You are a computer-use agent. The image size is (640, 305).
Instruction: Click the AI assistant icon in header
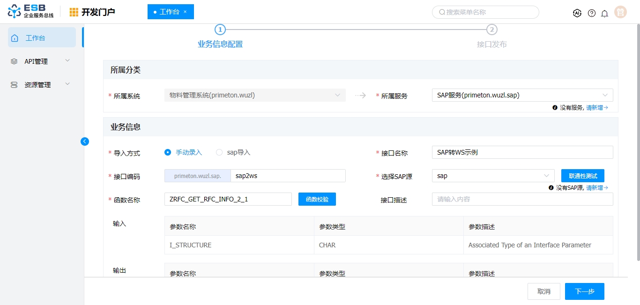pyautogui.click(x=577, y=13)
